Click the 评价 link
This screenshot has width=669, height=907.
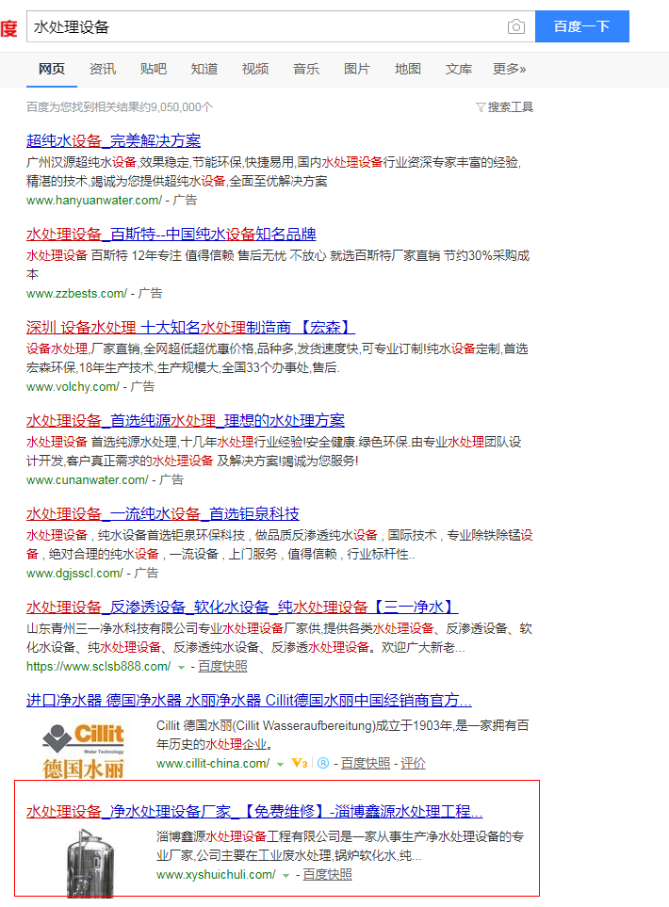[413, 763]
